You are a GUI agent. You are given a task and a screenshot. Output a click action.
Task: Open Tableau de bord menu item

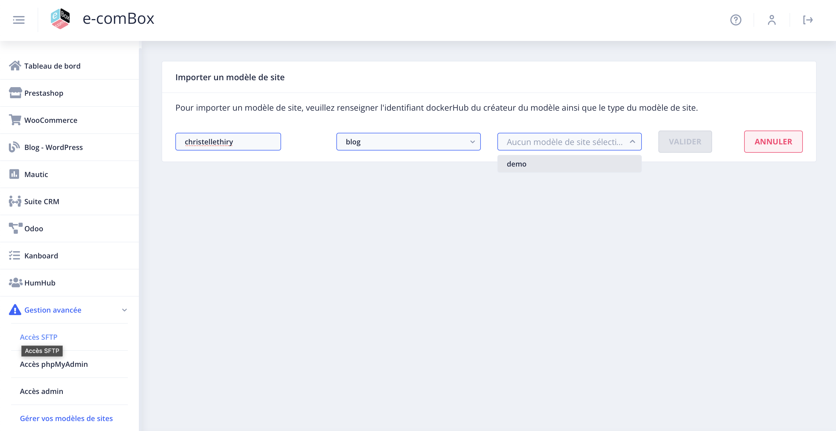52,66
